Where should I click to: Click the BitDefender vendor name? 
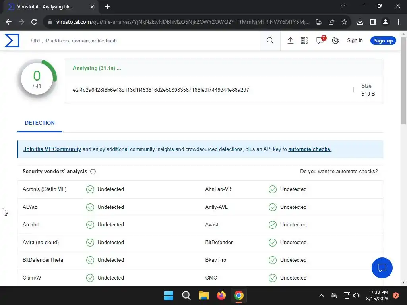(219, 243)
